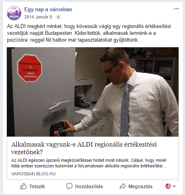Screen dimensions: 185x195
Task: Click the share arrow icon
Action: [123, 186]
